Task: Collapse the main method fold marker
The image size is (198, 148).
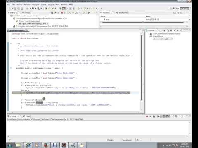Action: pos(11,68)
